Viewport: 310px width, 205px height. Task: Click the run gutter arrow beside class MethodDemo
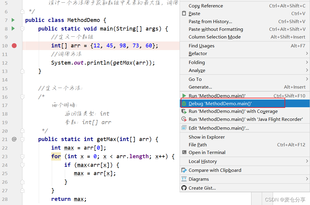(x=13, y=20)
